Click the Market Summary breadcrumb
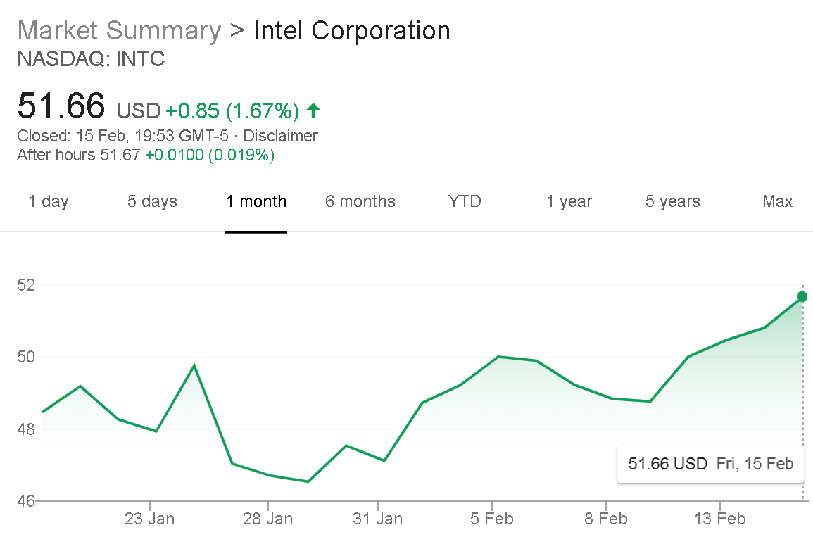Screen dimensions: 813x537 click(x=119, y=31)
